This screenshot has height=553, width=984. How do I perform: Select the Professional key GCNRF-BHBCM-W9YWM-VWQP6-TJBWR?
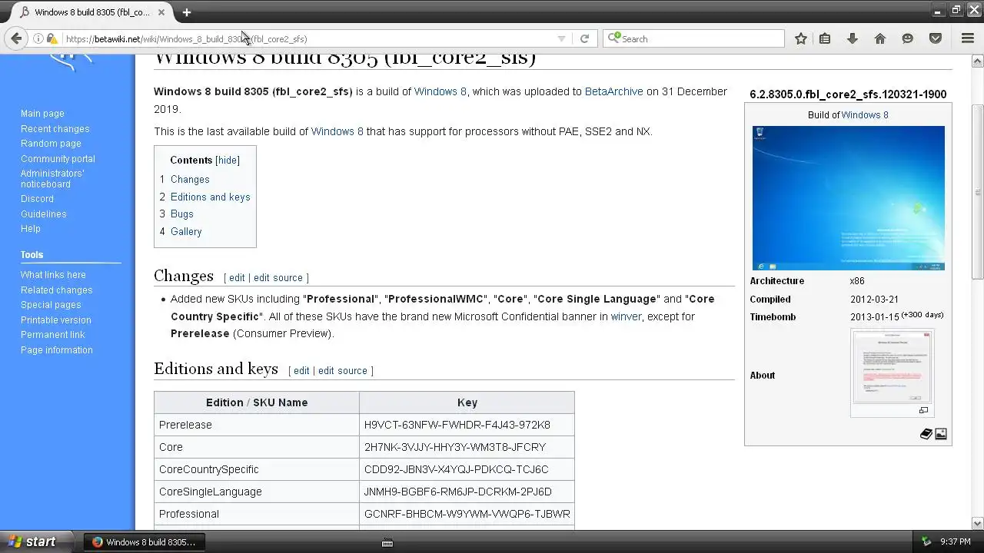pos(467,514)
